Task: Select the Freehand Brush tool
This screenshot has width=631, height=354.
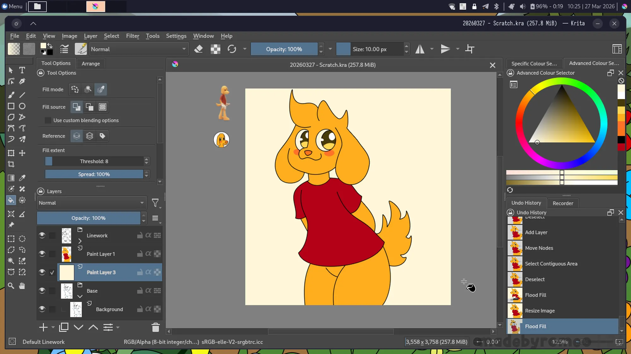Action: [11, 95]
